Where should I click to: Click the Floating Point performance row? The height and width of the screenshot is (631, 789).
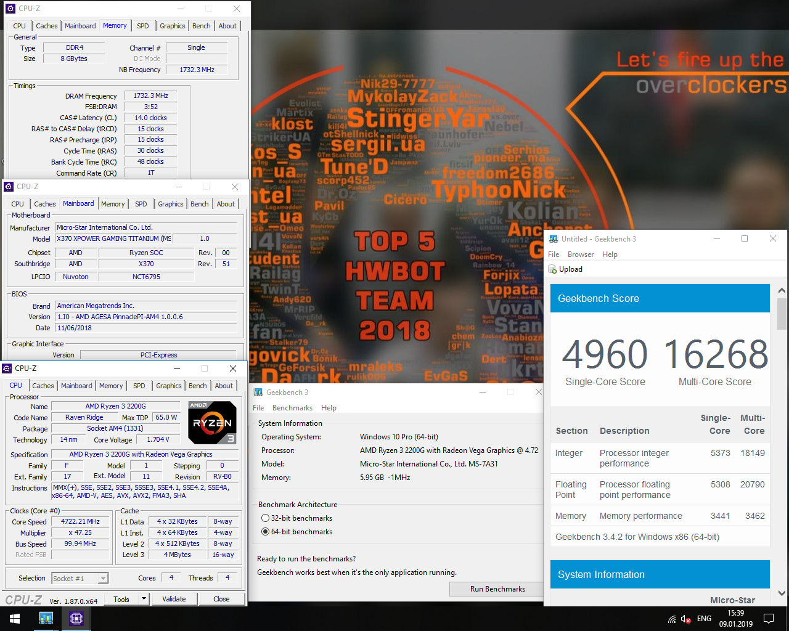pyautogui.click(x=660, y=489)
